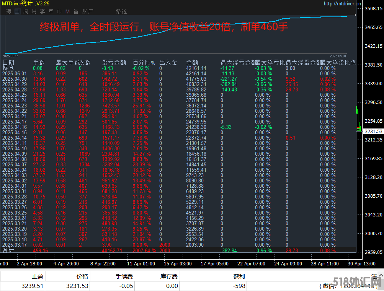
Task: Click the 盈亏金额 column header
Action: (x=114, y=63)
